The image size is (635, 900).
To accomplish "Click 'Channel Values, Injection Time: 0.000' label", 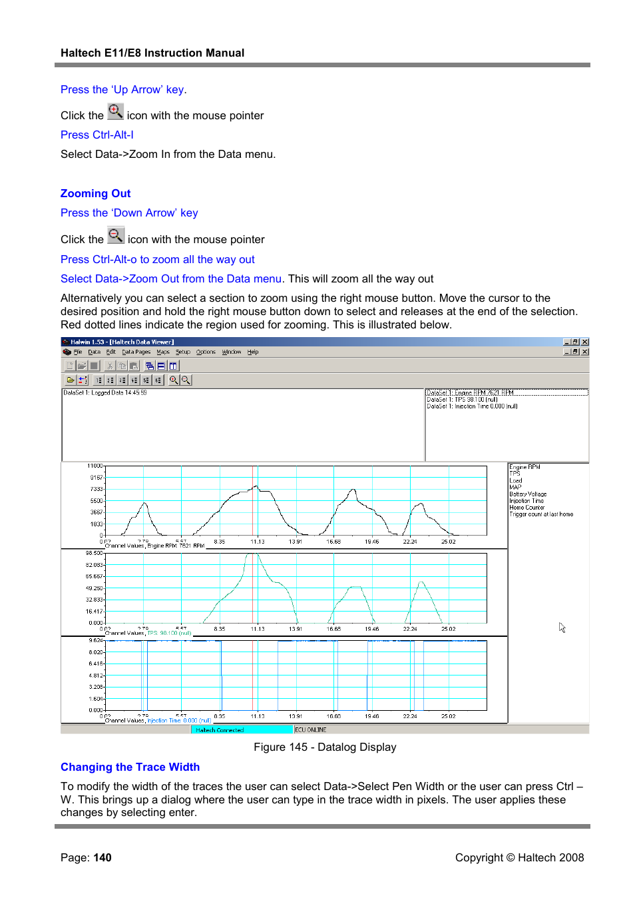I will click(x=158, y=721).
